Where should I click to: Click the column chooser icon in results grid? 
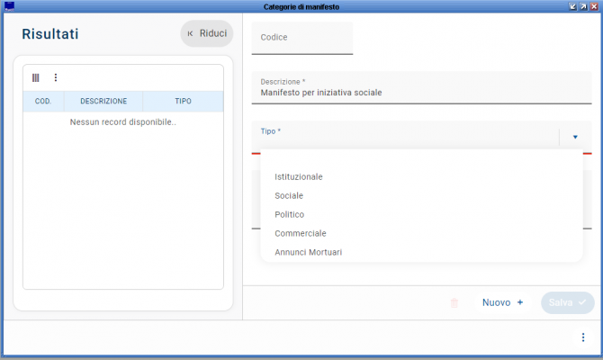coord(35,78)
